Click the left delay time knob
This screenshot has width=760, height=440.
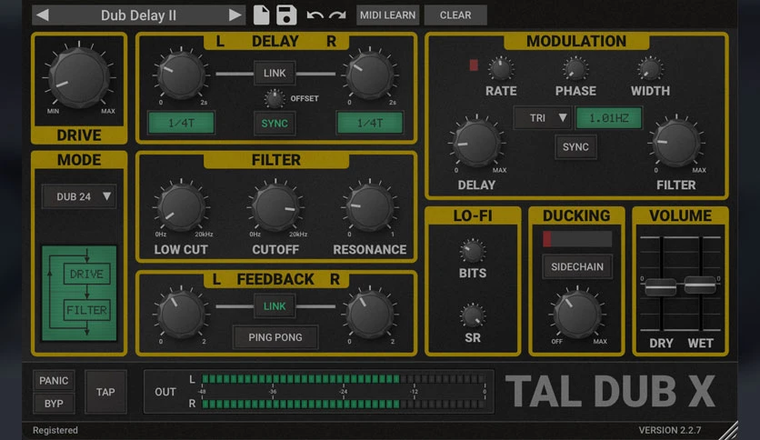tap(181, 75)
